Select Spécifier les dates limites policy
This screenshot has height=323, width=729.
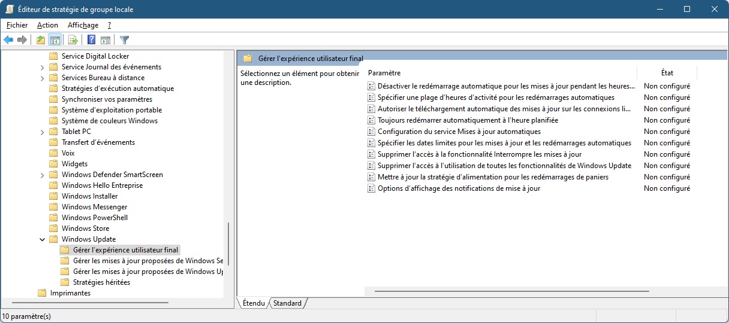[x=504, y=143]
